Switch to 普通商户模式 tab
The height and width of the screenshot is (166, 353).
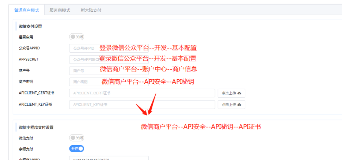click(x=27, y=10)
